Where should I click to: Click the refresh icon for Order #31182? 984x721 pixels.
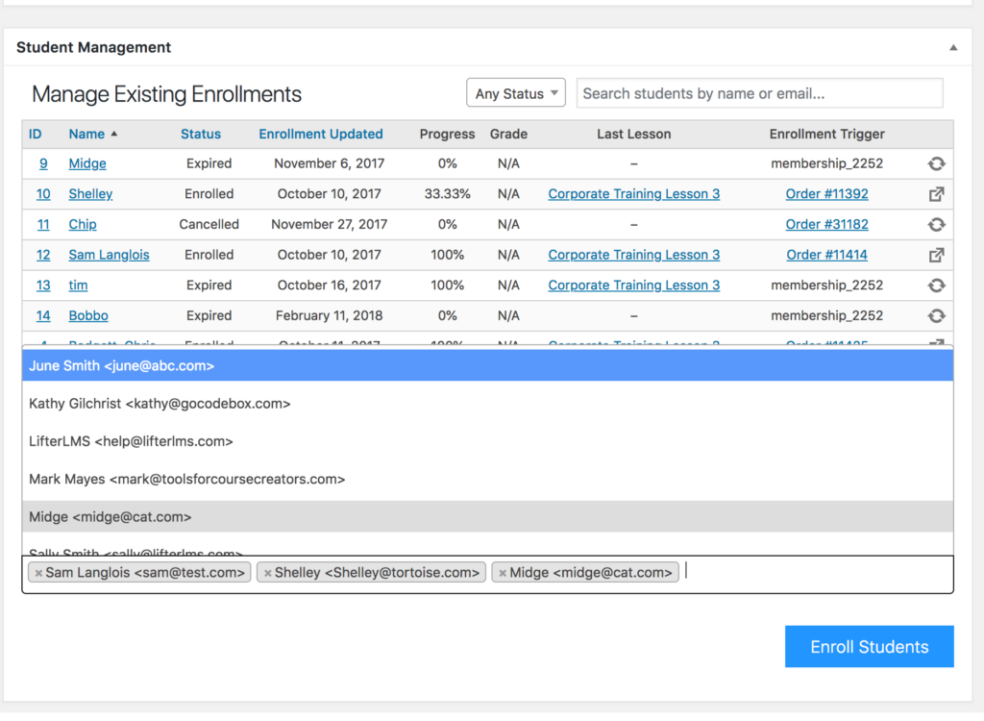coord(936,225)
